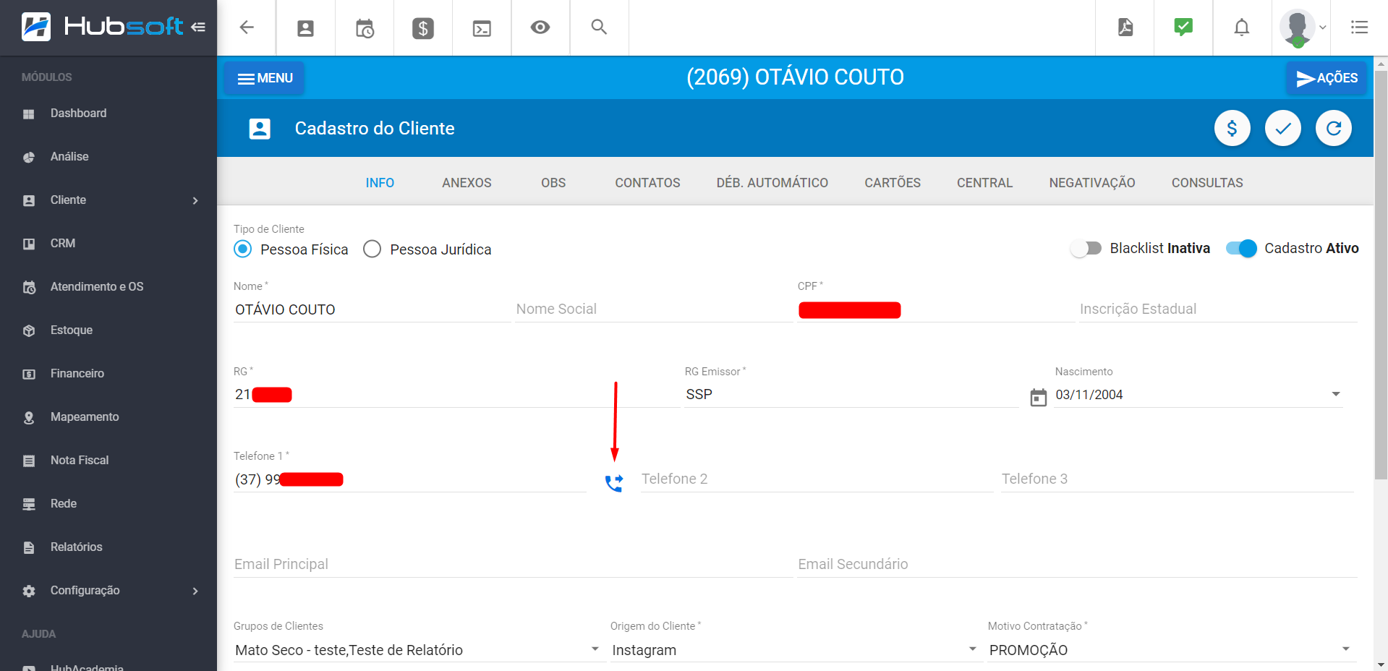Click the Telefone 2 field
The height and width of the screenshot is (671, 1388).
point(817,479)
